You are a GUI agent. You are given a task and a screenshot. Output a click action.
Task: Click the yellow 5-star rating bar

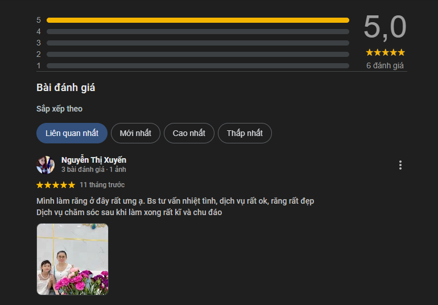click(197, 20)
